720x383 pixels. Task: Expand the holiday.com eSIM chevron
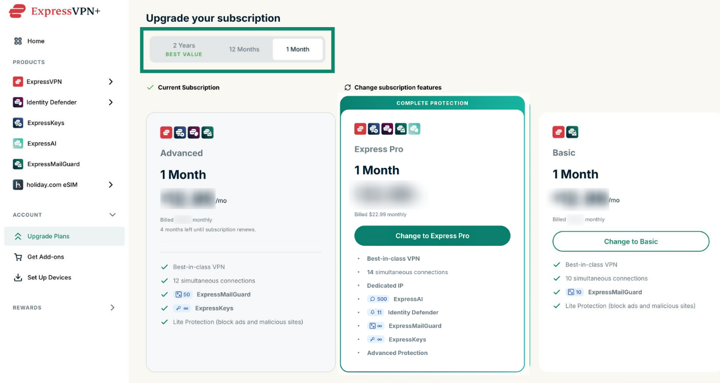[111, 184]
